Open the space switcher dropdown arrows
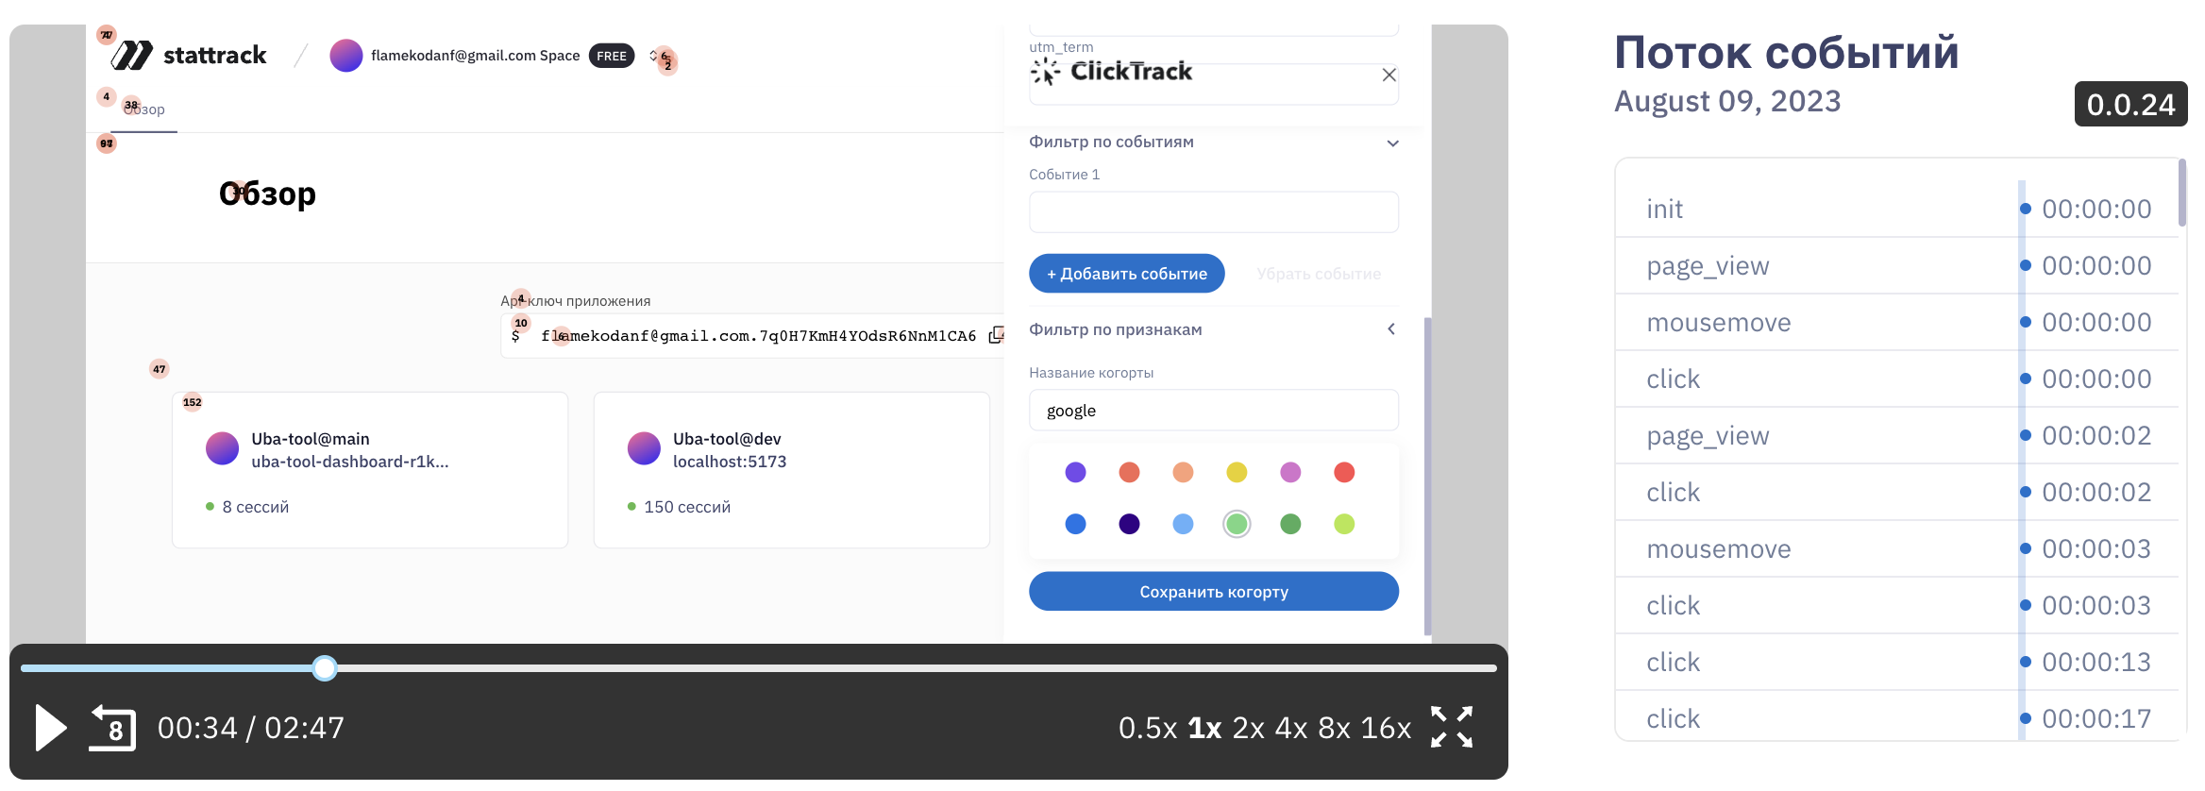The height and width of the screenshot is (791, 2205). (653, 56)
